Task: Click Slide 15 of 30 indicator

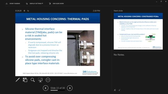Action: [x=58, y=88]
